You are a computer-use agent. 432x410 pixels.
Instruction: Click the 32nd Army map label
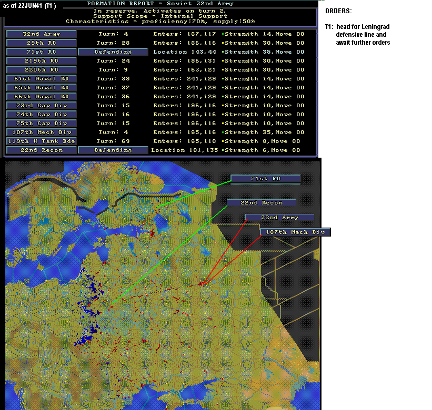coord(279,218)
